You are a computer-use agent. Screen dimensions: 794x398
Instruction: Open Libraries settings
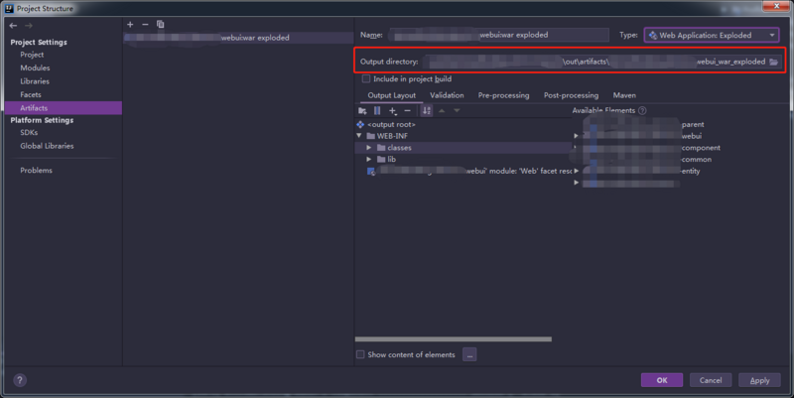[x=35, y=81]
